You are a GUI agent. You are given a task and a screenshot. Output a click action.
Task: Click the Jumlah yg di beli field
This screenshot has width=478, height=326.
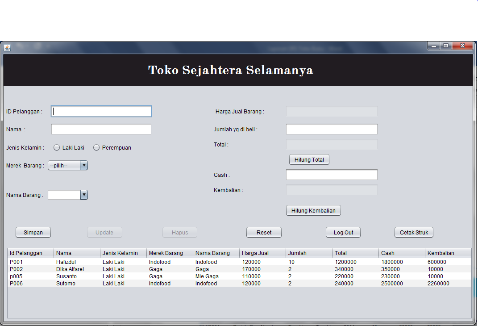[331, 129]
